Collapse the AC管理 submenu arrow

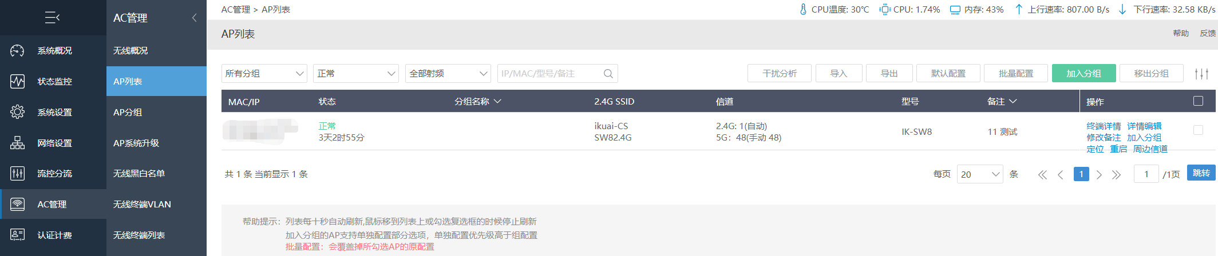click(194, 18)
